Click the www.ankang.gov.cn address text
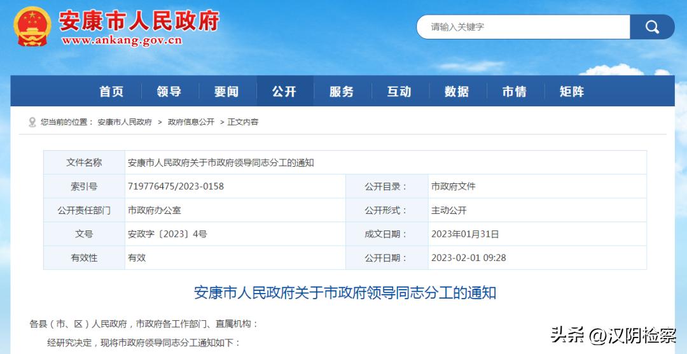 click(121, 41)
